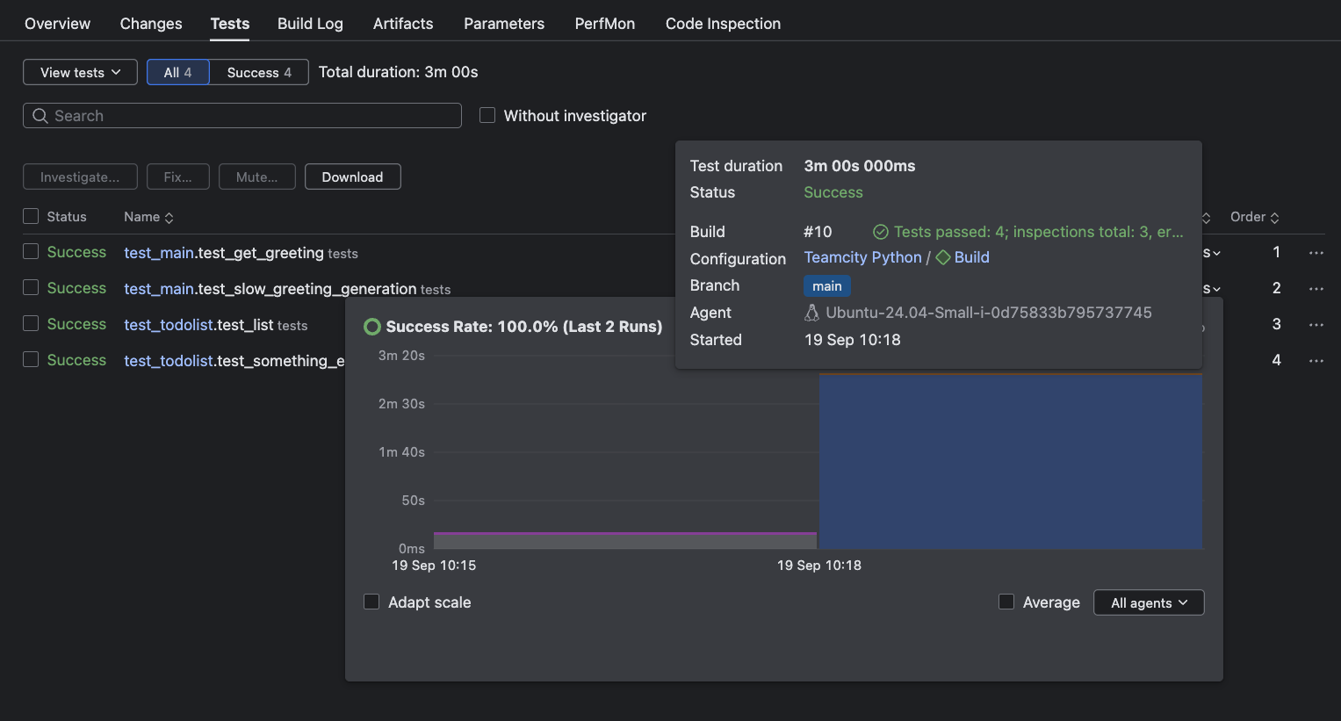Open the Code Inspection tab
Viewport: 1341px width, 721px height.
[x=723, y=24]
